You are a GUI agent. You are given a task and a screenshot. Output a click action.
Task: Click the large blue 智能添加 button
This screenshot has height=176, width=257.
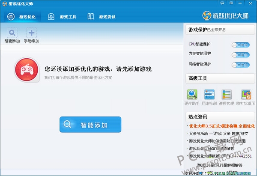click(90, 125)
